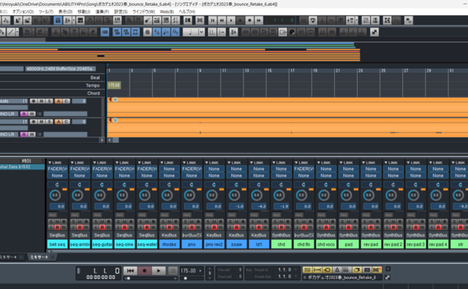This screenshot has height=289, width=468.
Task: Open the note length dropdown
Action: 202,32
